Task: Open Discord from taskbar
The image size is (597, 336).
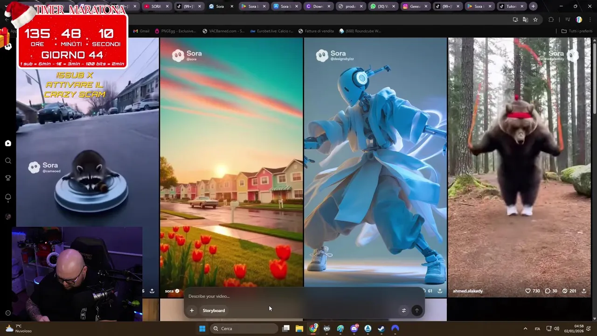Action: pyautogui.click(x=354, y=329)
